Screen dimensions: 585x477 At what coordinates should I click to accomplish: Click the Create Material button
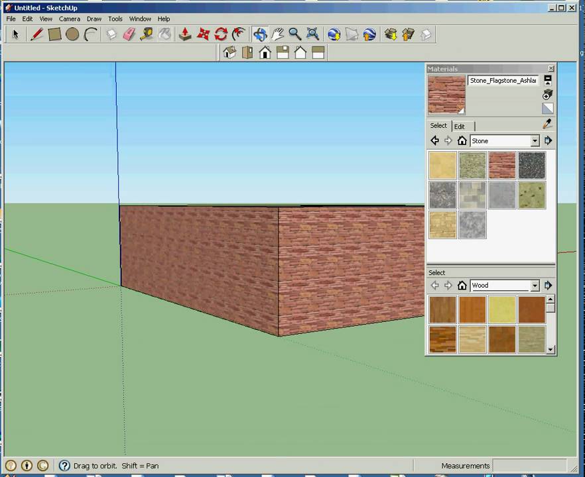pyautogui.click(x=548, y=95)
